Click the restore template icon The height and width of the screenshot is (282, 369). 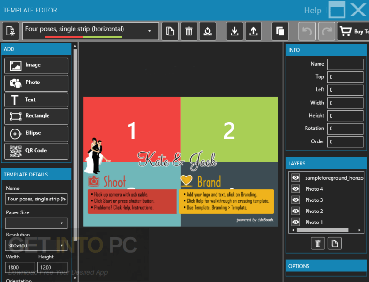208,31
